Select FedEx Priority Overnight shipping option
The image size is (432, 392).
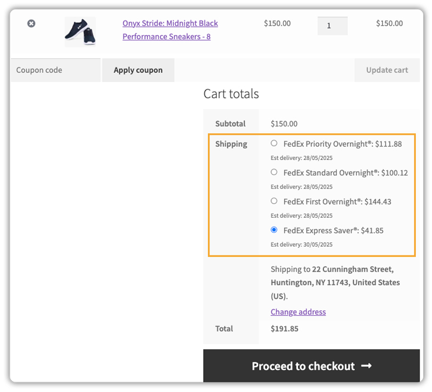click(274, 143)
